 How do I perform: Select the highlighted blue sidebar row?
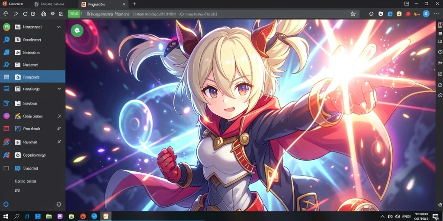point(32,77)
